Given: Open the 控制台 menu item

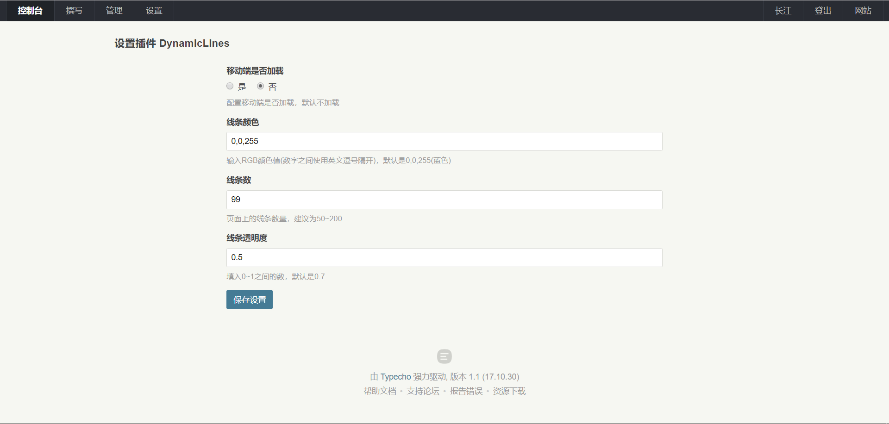Looking at the screenshot, I should 30,11.
